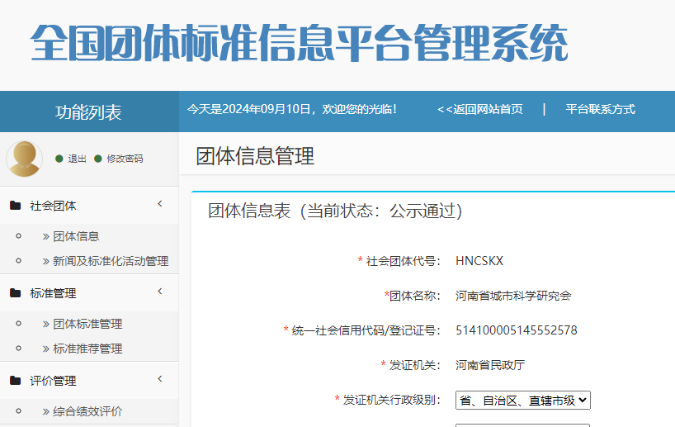Viewport: 675px width, 427px height.
Task: Click the 团体信息表 status heading
Action: click(x=335, y=211)
